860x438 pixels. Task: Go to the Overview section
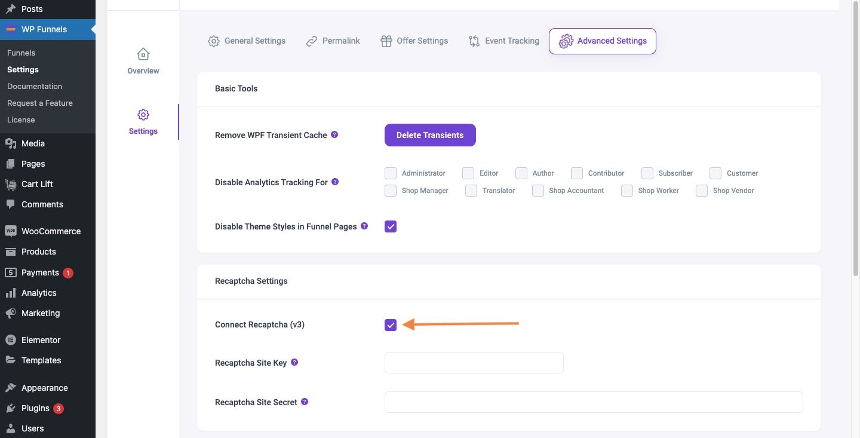143,62
